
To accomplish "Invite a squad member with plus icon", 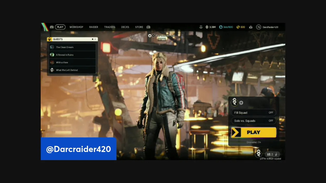I will pos(241,103).
